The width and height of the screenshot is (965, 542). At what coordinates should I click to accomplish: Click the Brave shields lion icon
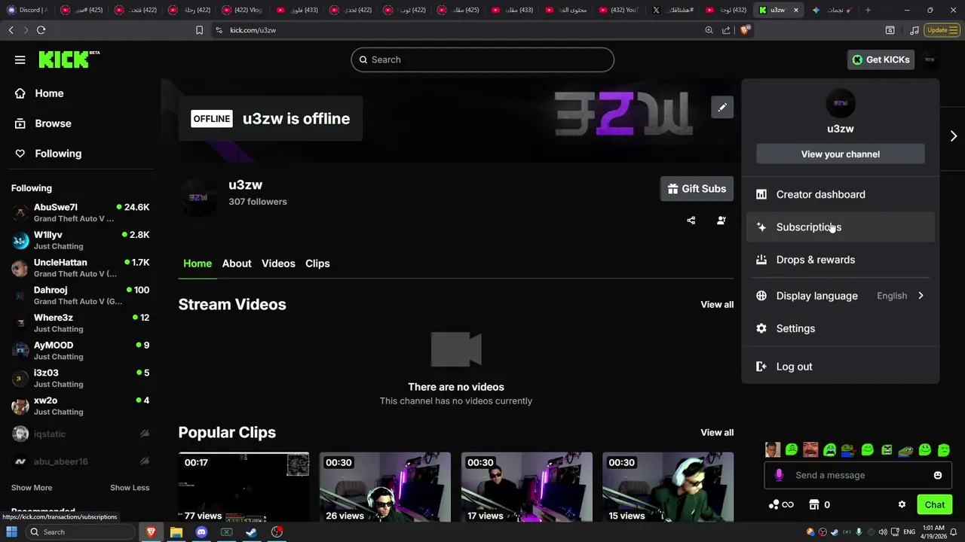[745, 30]
